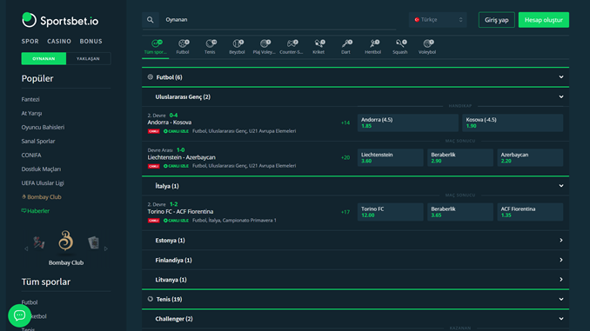Click the Bombay Club carousel logo
This screenshot has height=331, width=590.
pyautogui.click(x=66, y=241)
